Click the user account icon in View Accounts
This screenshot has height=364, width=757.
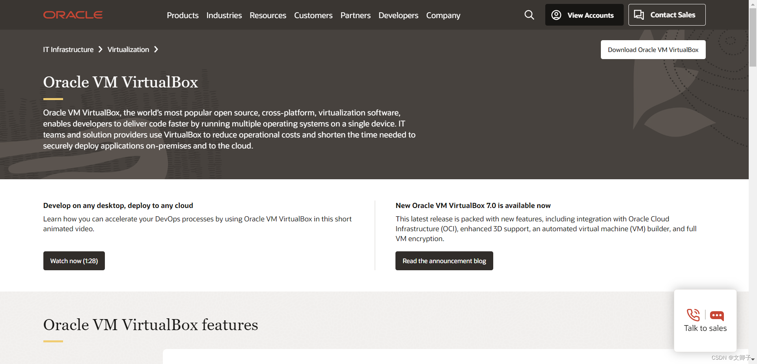coord(556,15)
